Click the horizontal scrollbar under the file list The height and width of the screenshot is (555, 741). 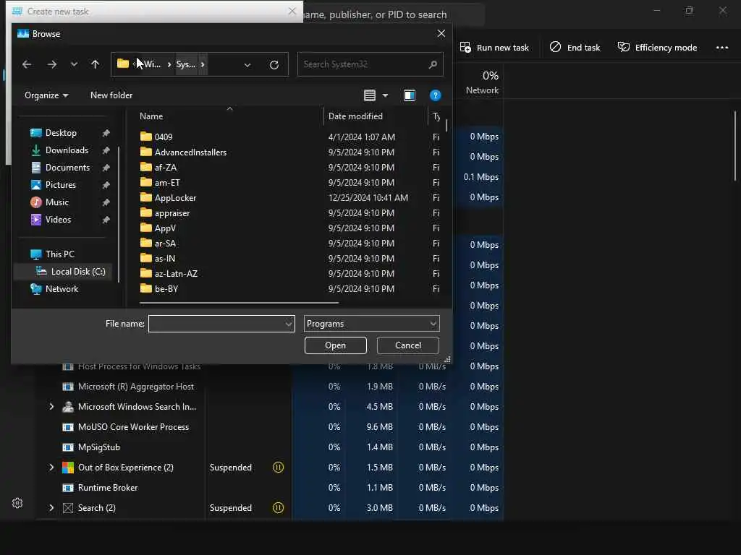[x=239, y=303]
